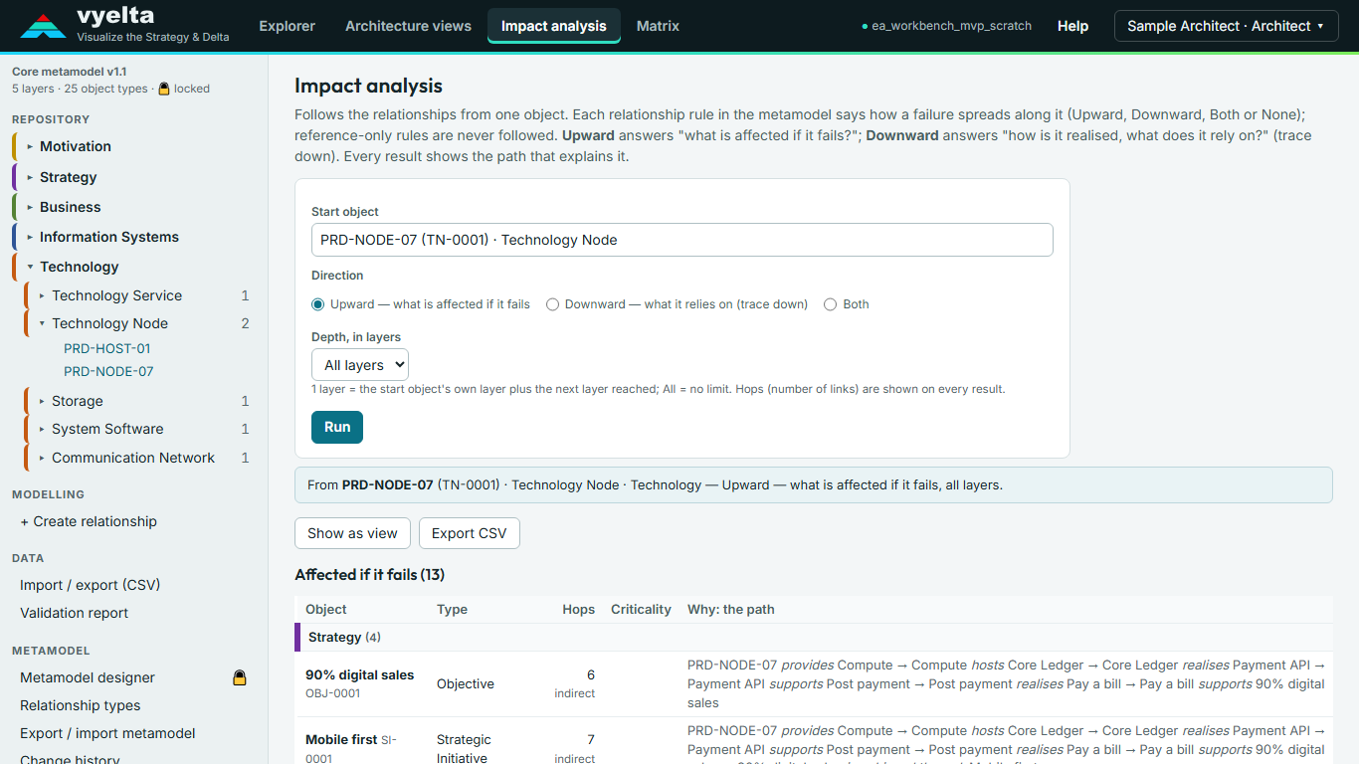
Task: Switch to the Impact analysis tab
Action: tap(553, 26)
